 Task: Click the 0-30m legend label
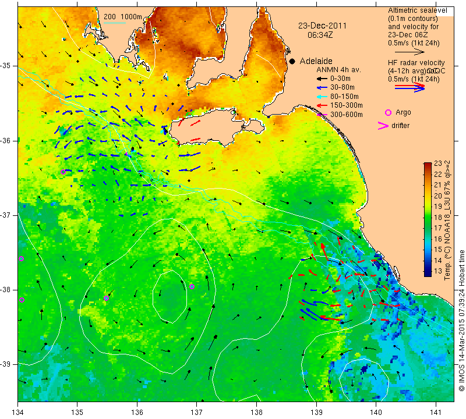click(340, 79)
